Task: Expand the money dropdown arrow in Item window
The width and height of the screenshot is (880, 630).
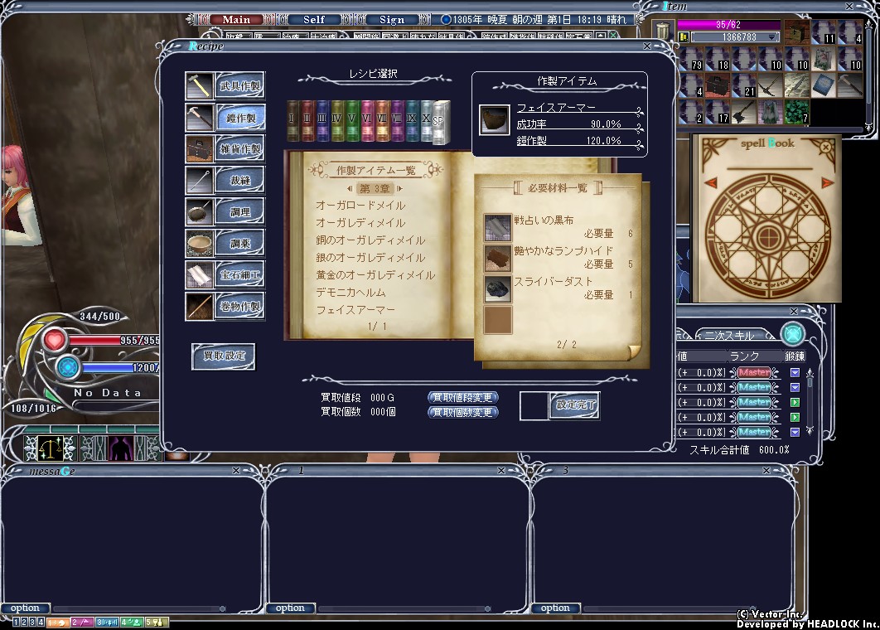Action: click(772, 37)
